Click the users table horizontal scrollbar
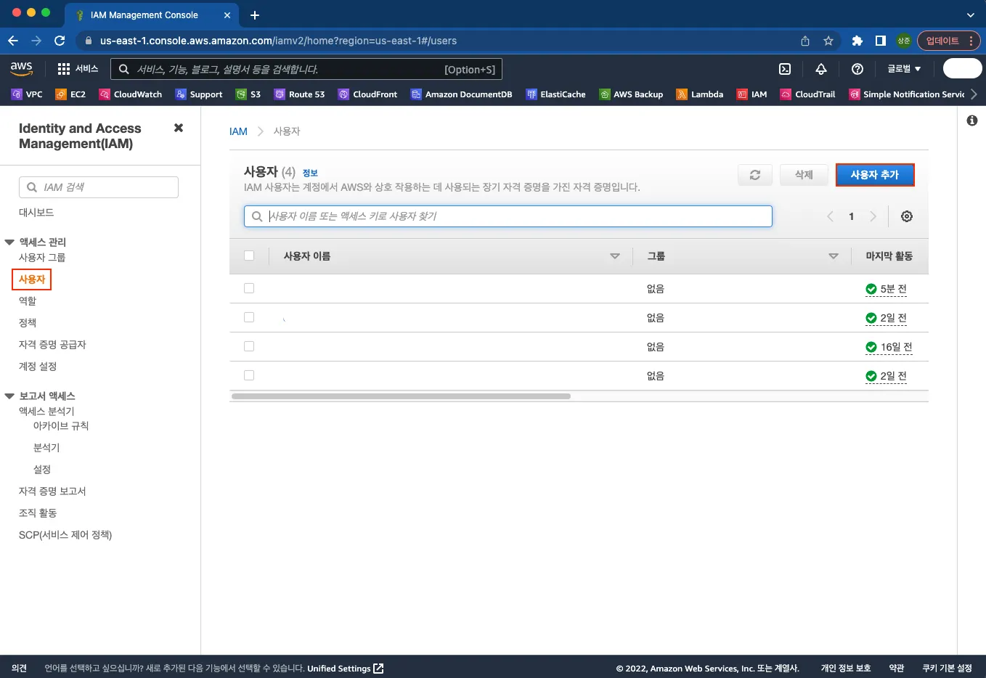Screen dimensions: 986x678 401,396
